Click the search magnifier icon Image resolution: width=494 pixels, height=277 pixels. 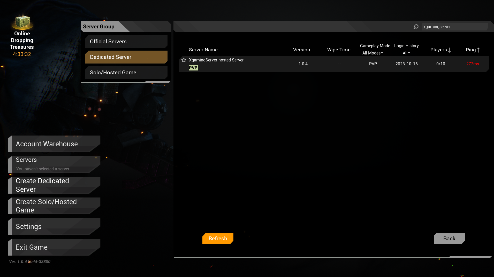point(416,27)
